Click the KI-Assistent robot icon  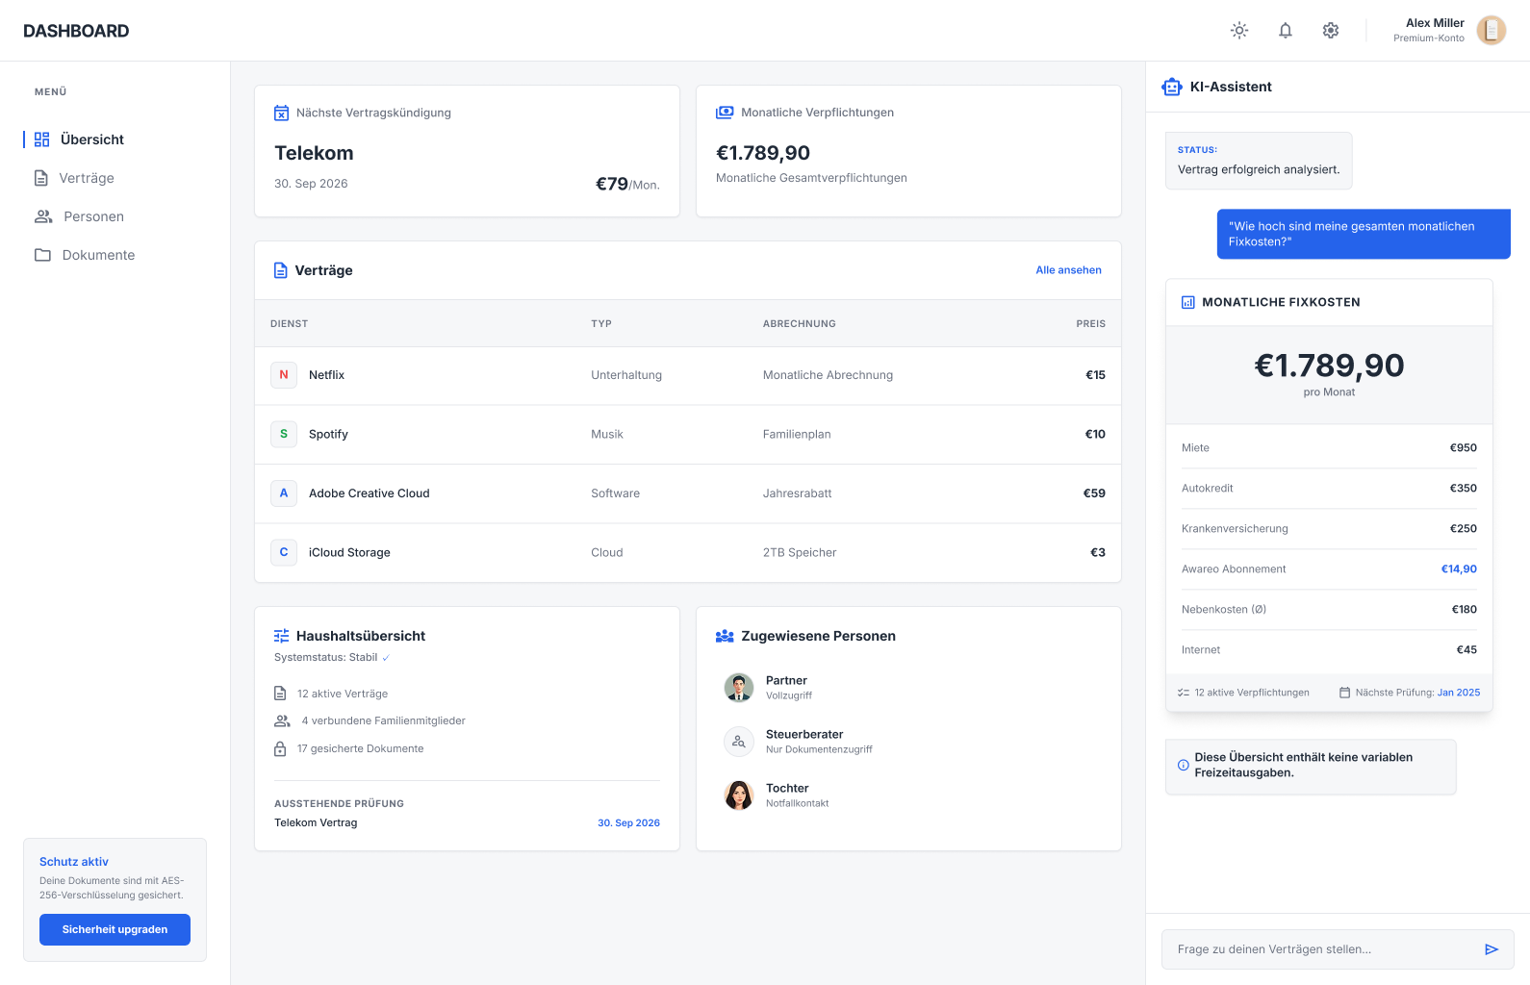pyautogui.click(x=1171, y=87)
